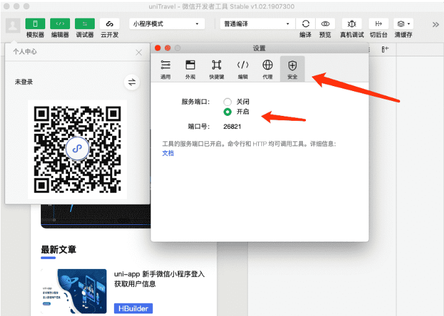Viewport: 444px width, 316px height.
Task: Open the 小程序模式 mode dropdown
Action: coord(167,24)
